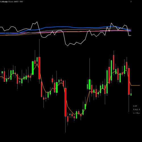142x142 pixels.
Task: Click the 'in 3 Days' label
Action: 136,113
